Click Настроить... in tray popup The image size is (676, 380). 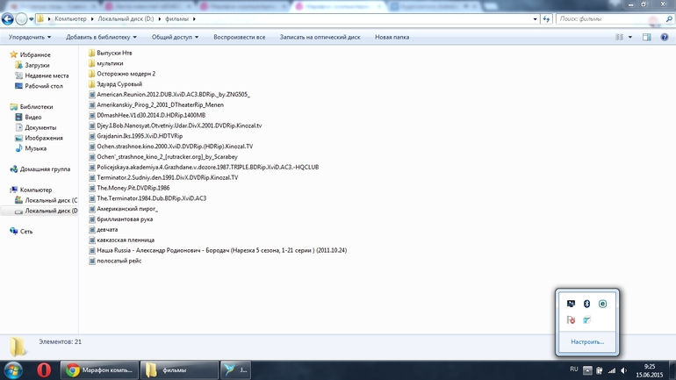pos(587,341)
